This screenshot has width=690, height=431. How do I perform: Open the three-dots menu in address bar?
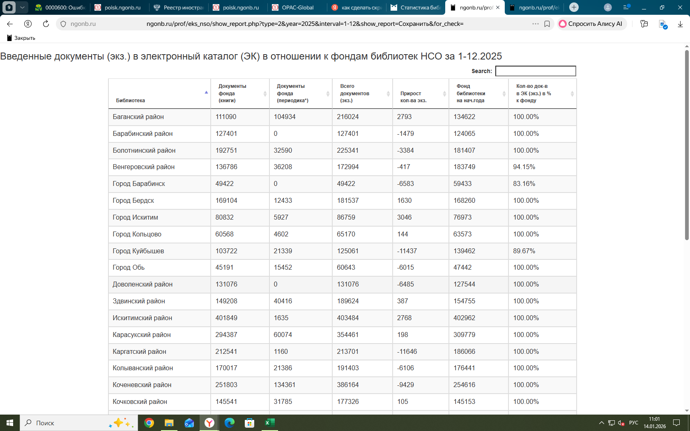pyautogui.click(x=535, y=24)
